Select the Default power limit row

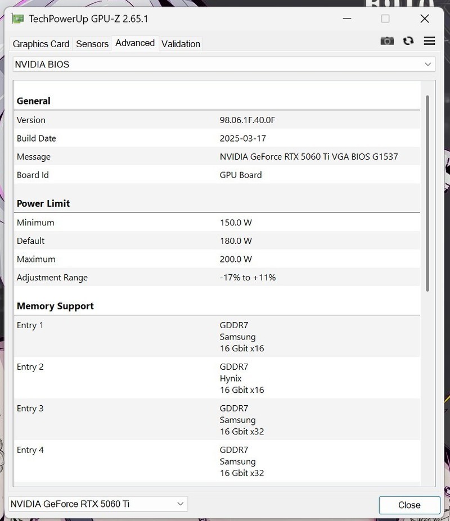click(217, 241)
